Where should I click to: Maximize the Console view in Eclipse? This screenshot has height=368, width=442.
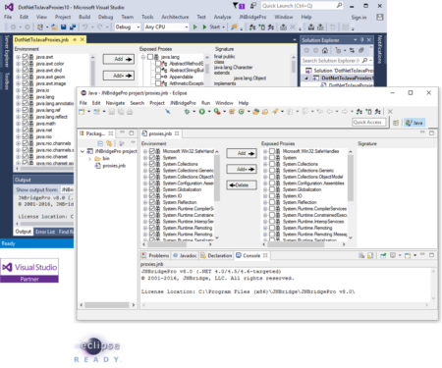431,255
